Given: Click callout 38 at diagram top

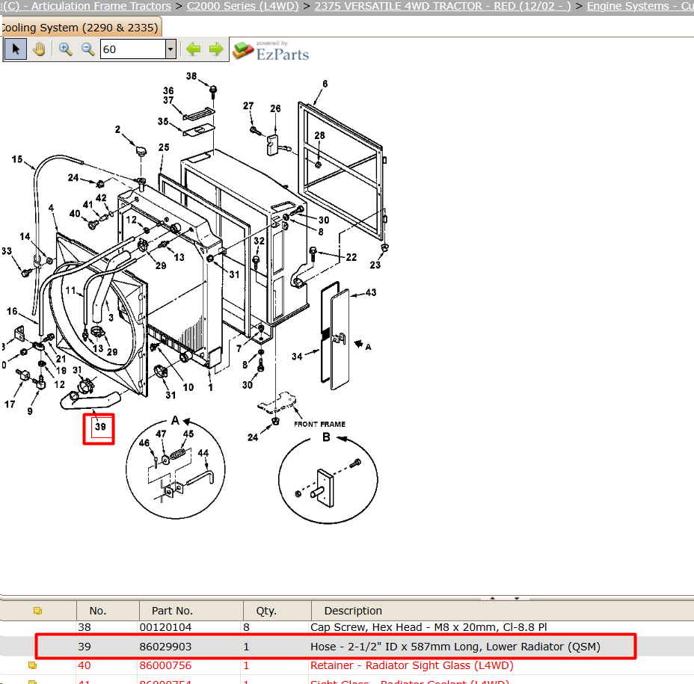Looking at the screenshot, I should click(191, 76).
